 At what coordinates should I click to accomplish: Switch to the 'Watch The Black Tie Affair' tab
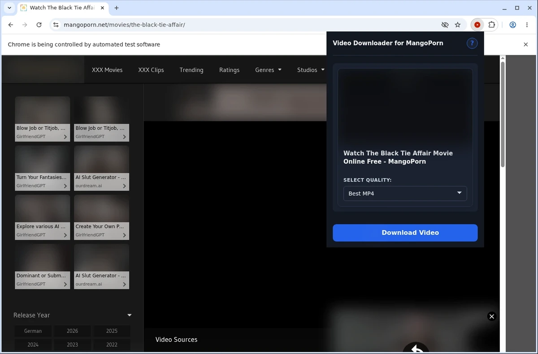click(x=61, y=8)
